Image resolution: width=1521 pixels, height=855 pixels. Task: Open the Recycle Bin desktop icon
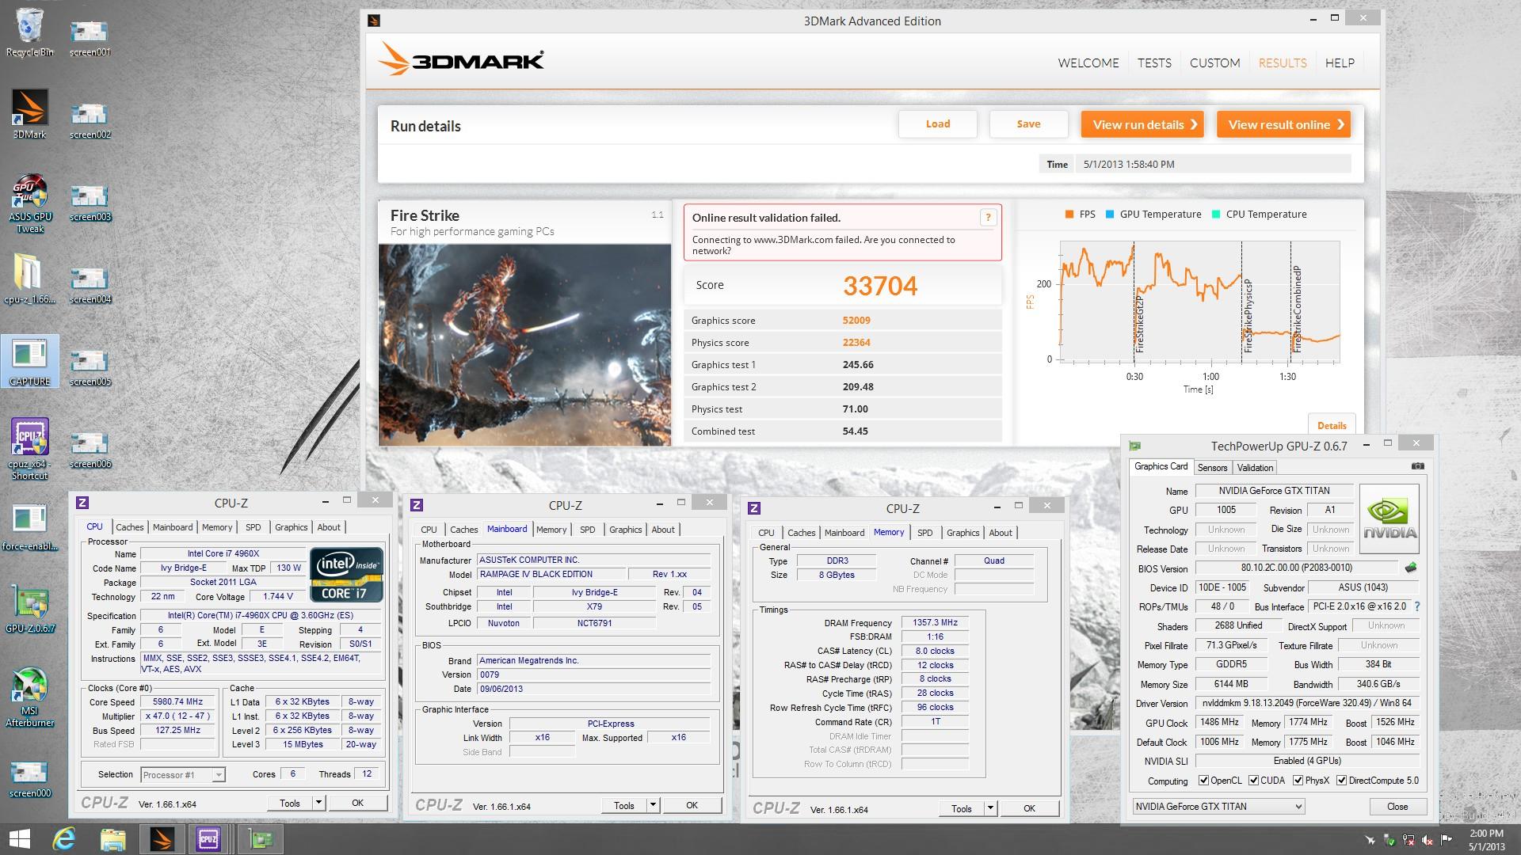(x=30, y=33)
